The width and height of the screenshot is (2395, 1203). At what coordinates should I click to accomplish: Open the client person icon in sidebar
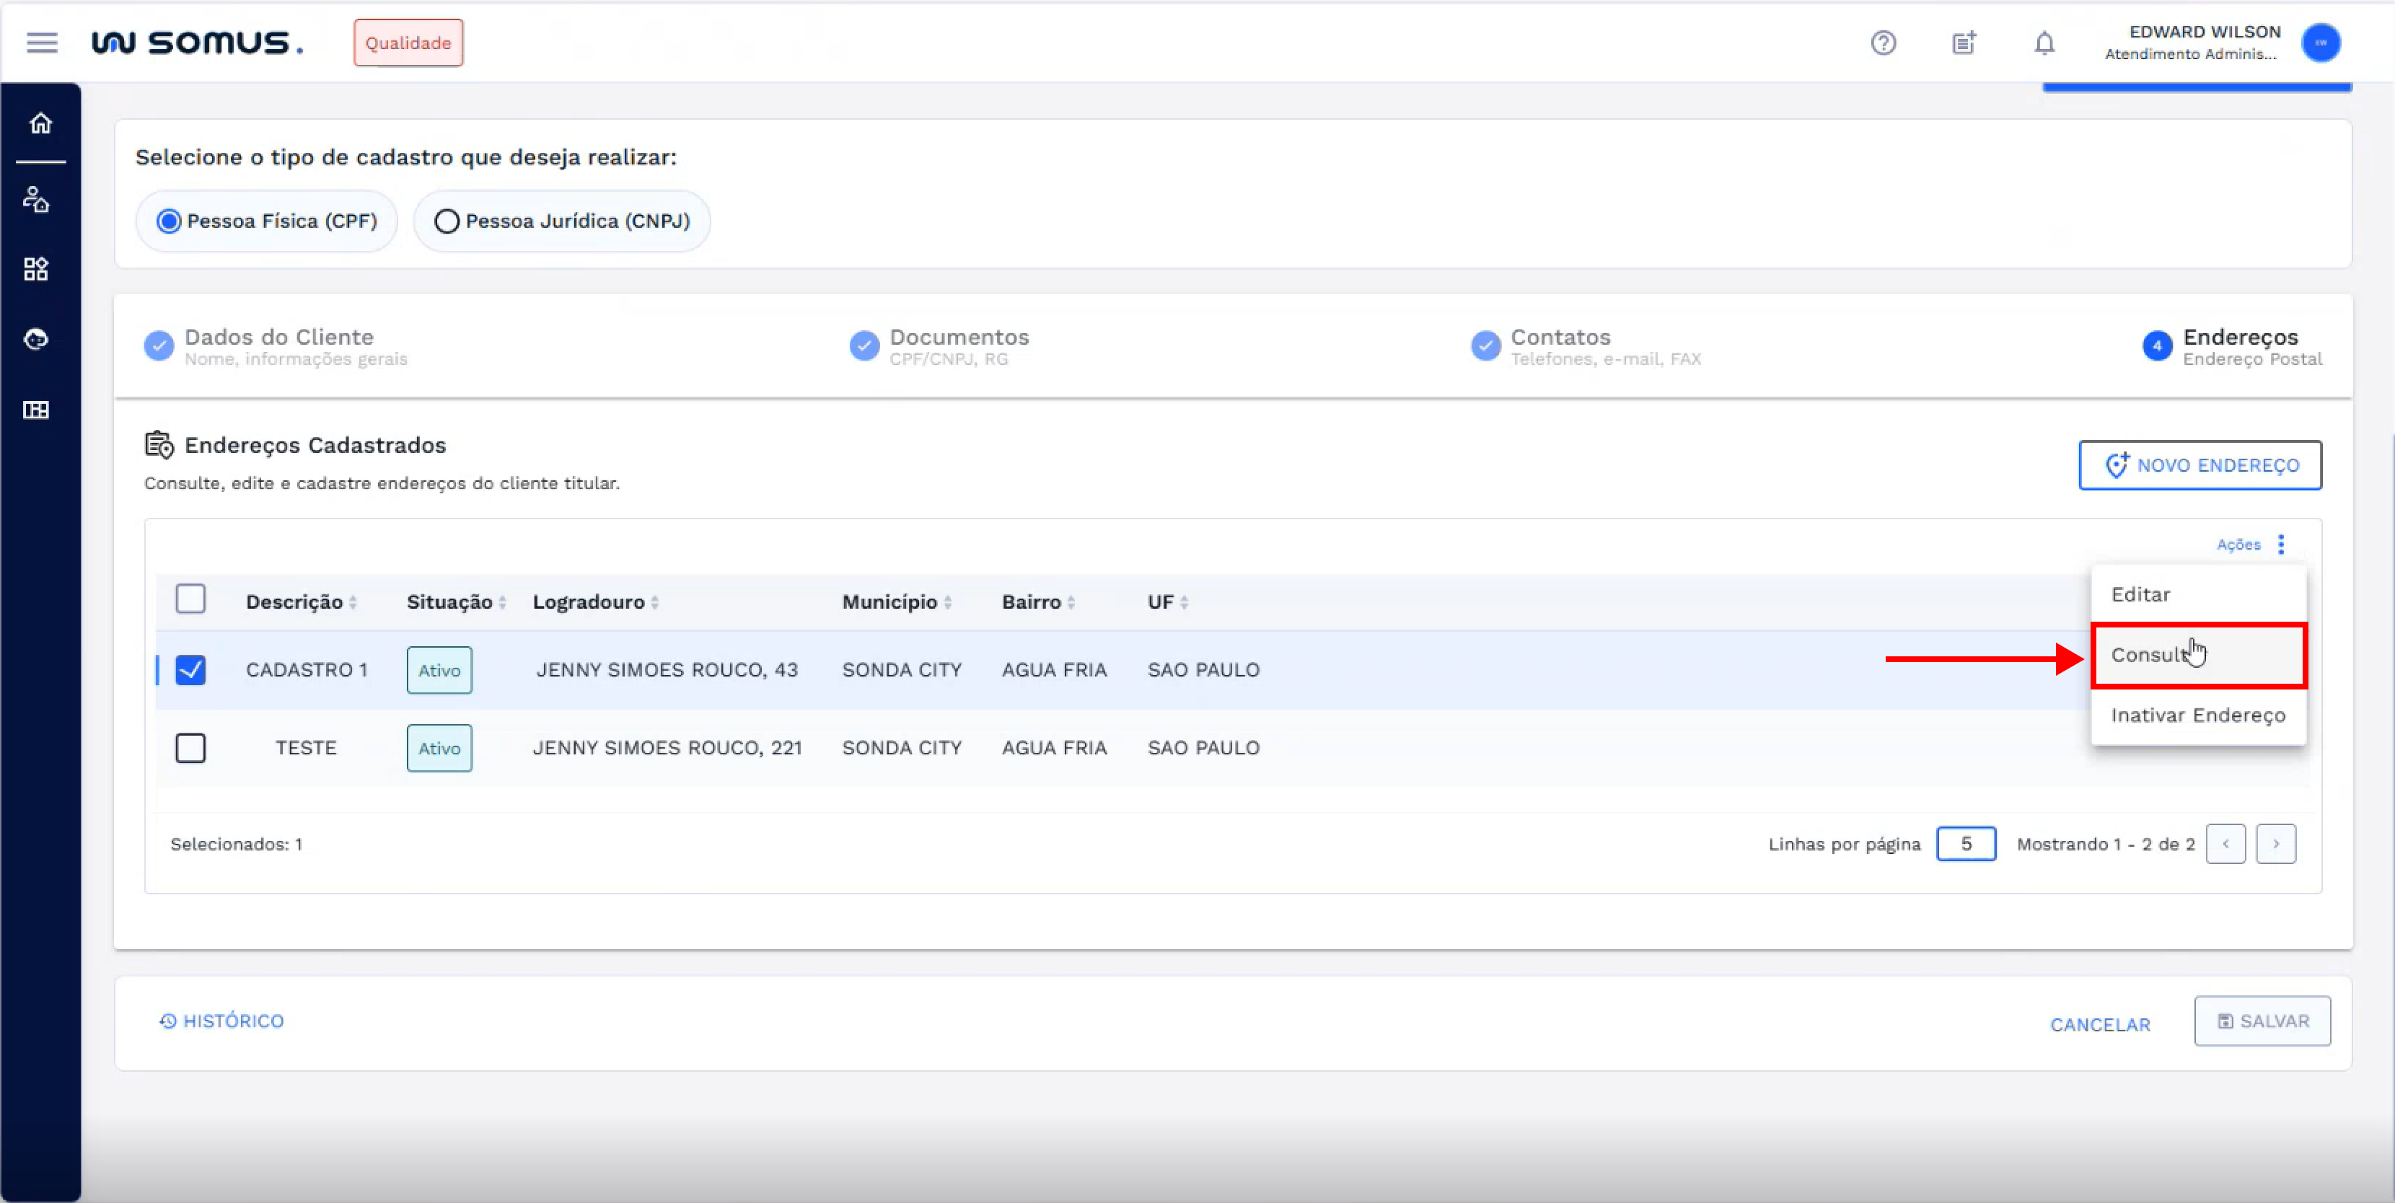point(36,199)
